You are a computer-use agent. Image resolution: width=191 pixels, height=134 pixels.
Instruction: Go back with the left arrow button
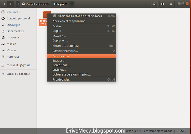4,4
